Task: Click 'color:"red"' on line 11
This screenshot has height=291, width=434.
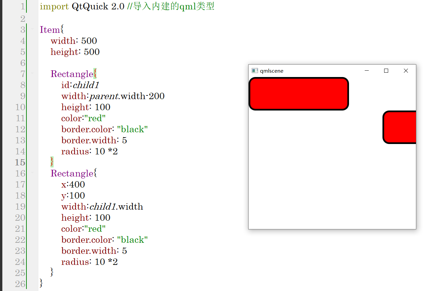Action: (83, 118)
